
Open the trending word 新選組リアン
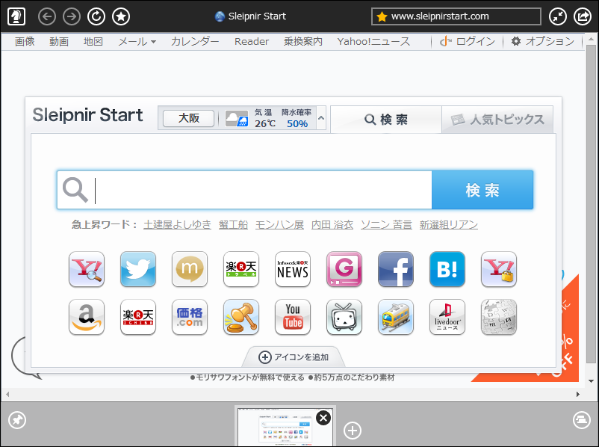coord(449,224)
